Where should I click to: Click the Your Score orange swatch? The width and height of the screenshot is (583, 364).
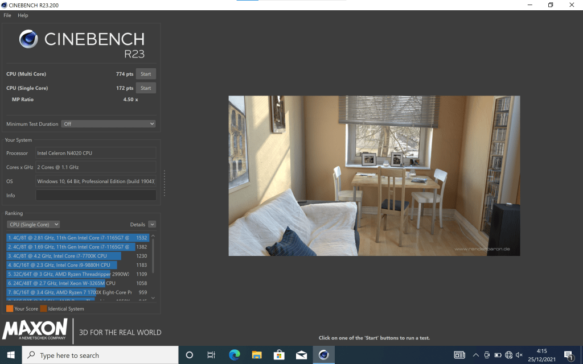tap(10, 309)
